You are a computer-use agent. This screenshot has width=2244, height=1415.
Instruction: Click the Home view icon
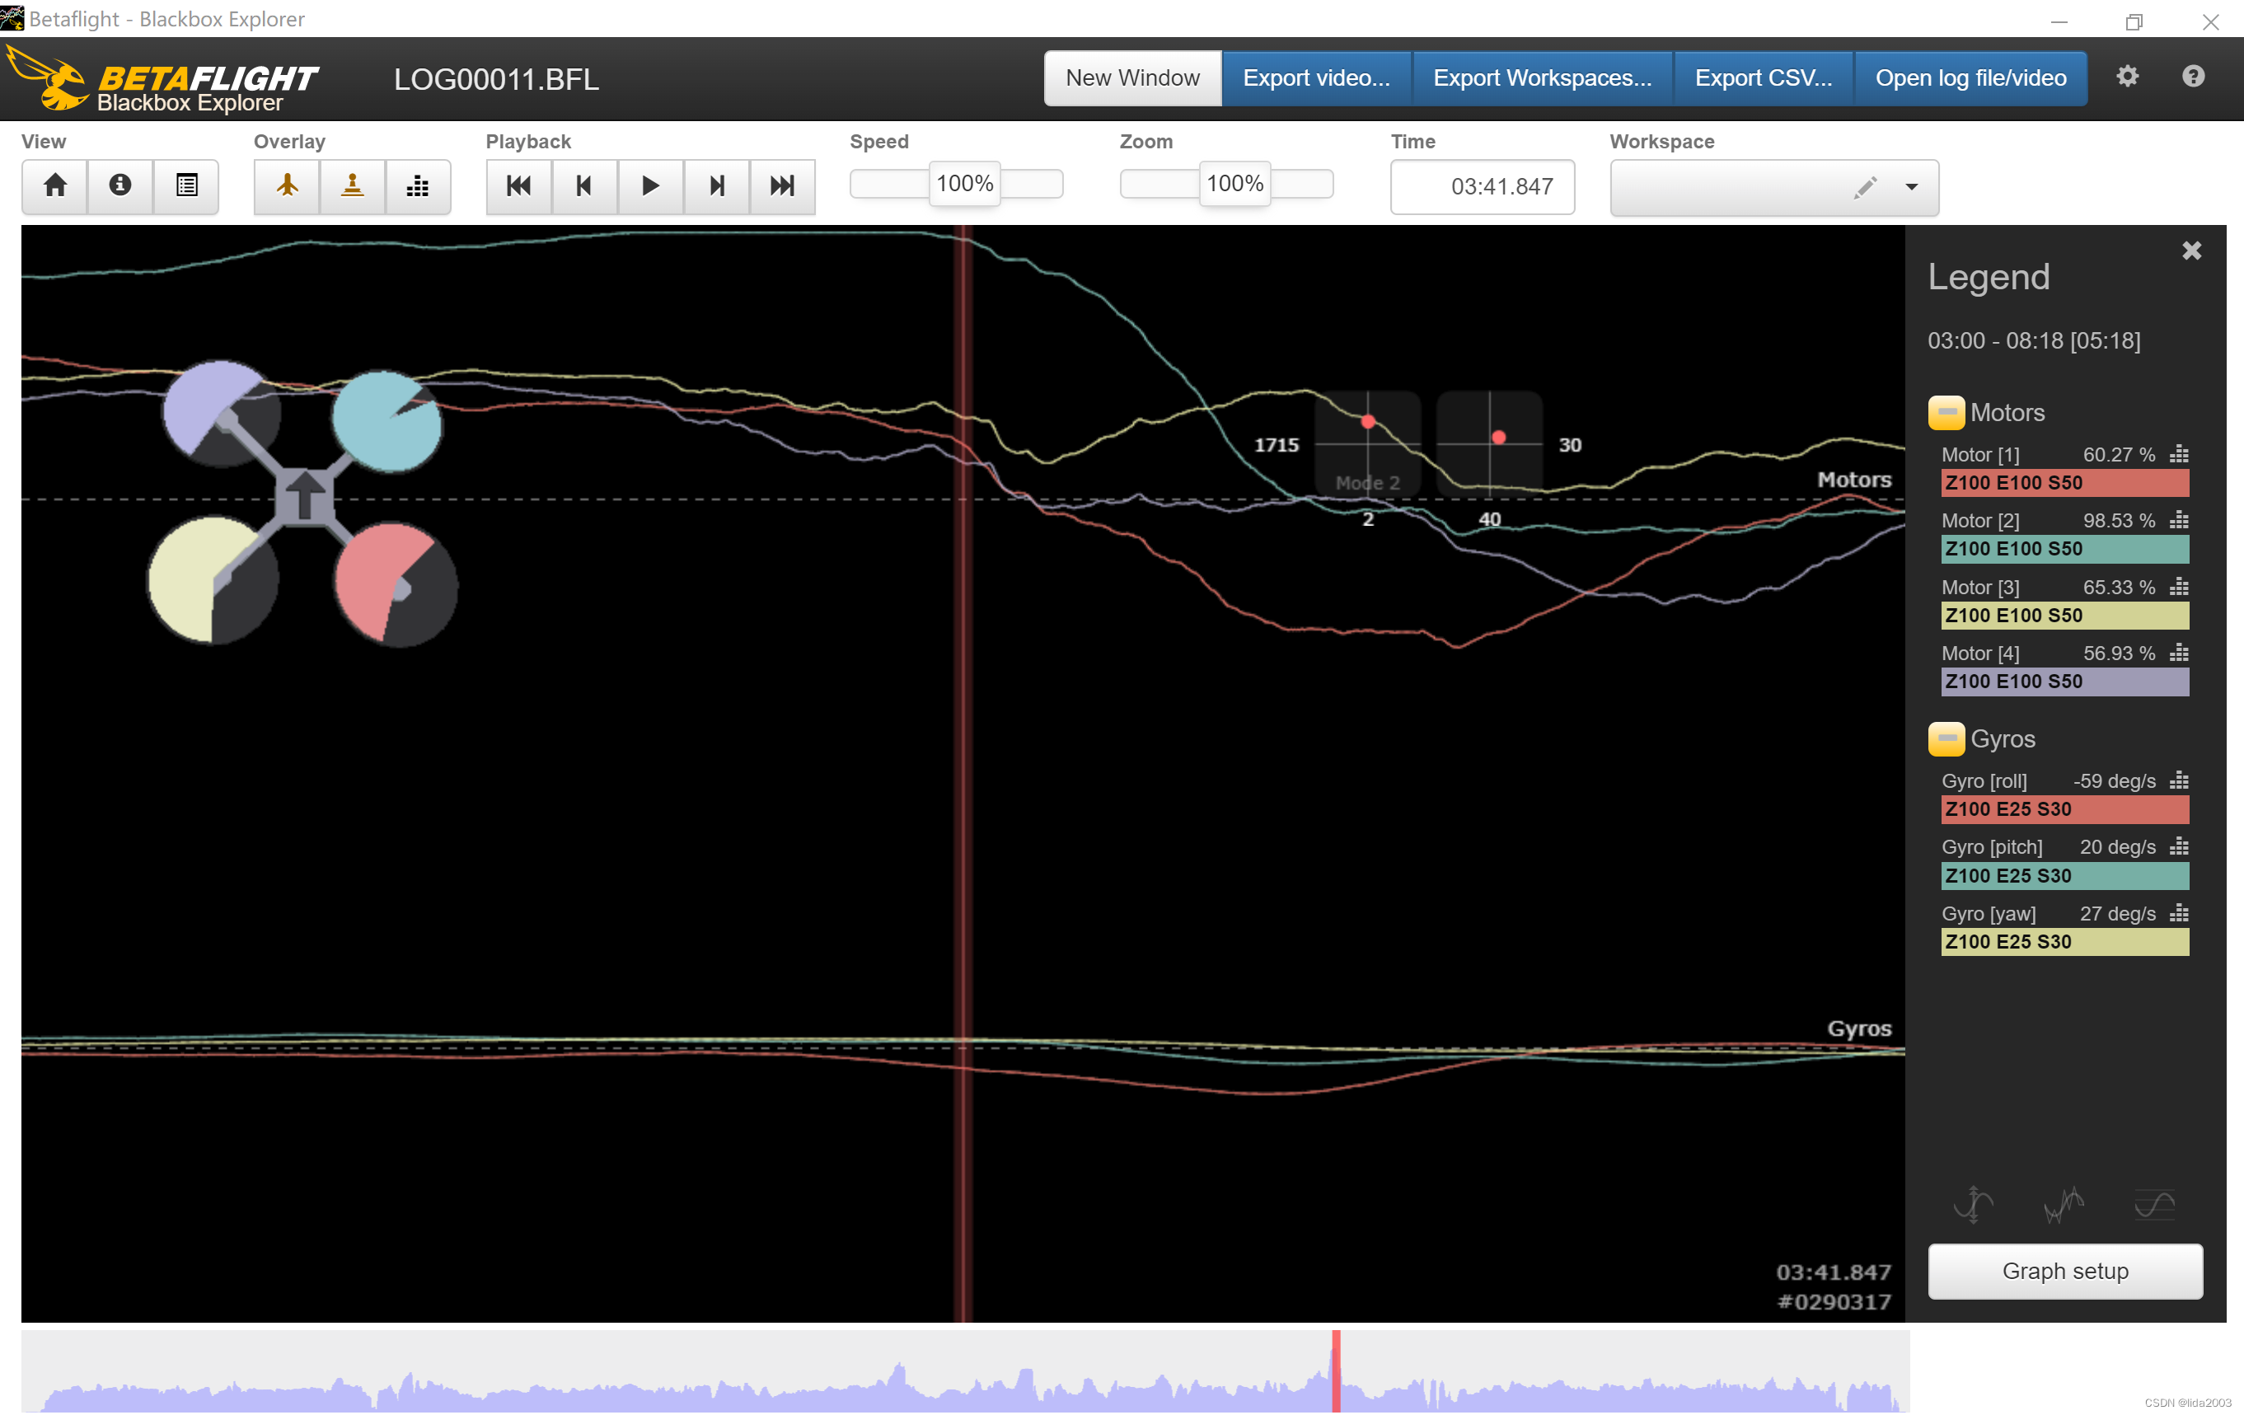point(55,185)
